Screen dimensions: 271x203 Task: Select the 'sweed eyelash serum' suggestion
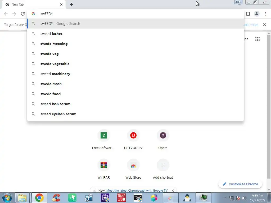[x=135, y=114]
